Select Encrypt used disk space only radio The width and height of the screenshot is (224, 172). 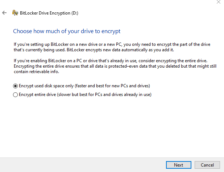15,86
